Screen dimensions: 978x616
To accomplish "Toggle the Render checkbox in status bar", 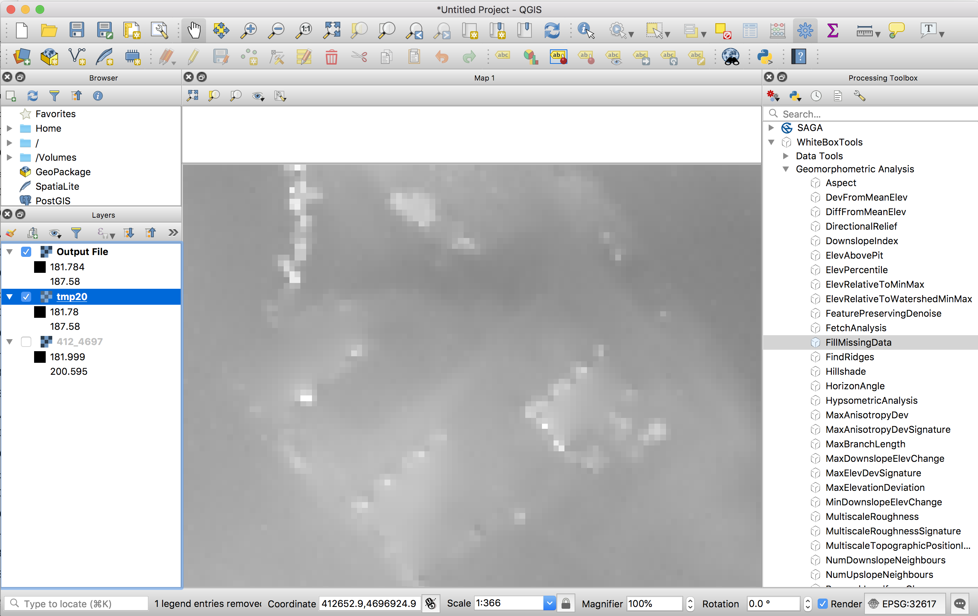I will [x=822, y=604].
